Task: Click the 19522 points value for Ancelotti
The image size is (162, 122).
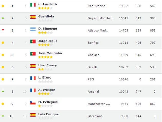Action: [124, 6]
